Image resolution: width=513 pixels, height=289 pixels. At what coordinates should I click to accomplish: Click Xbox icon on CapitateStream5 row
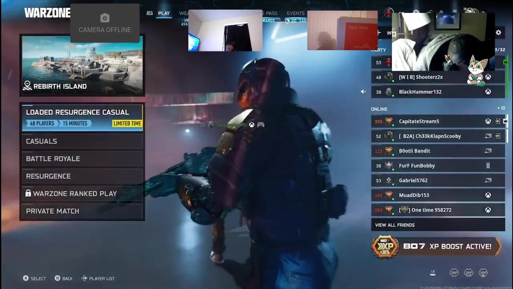[x=488, y=121]
